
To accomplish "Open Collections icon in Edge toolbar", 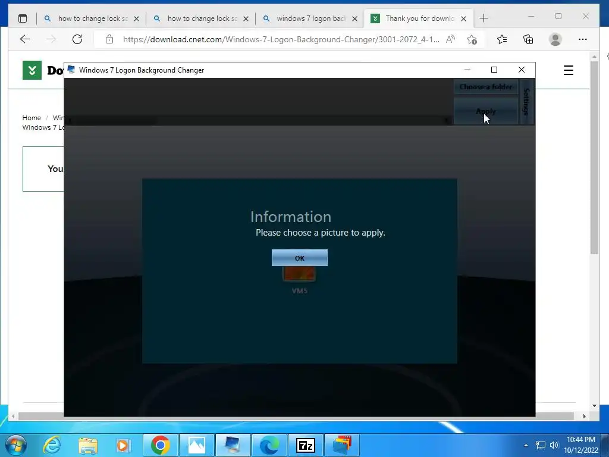I will [x=528, y=39].
